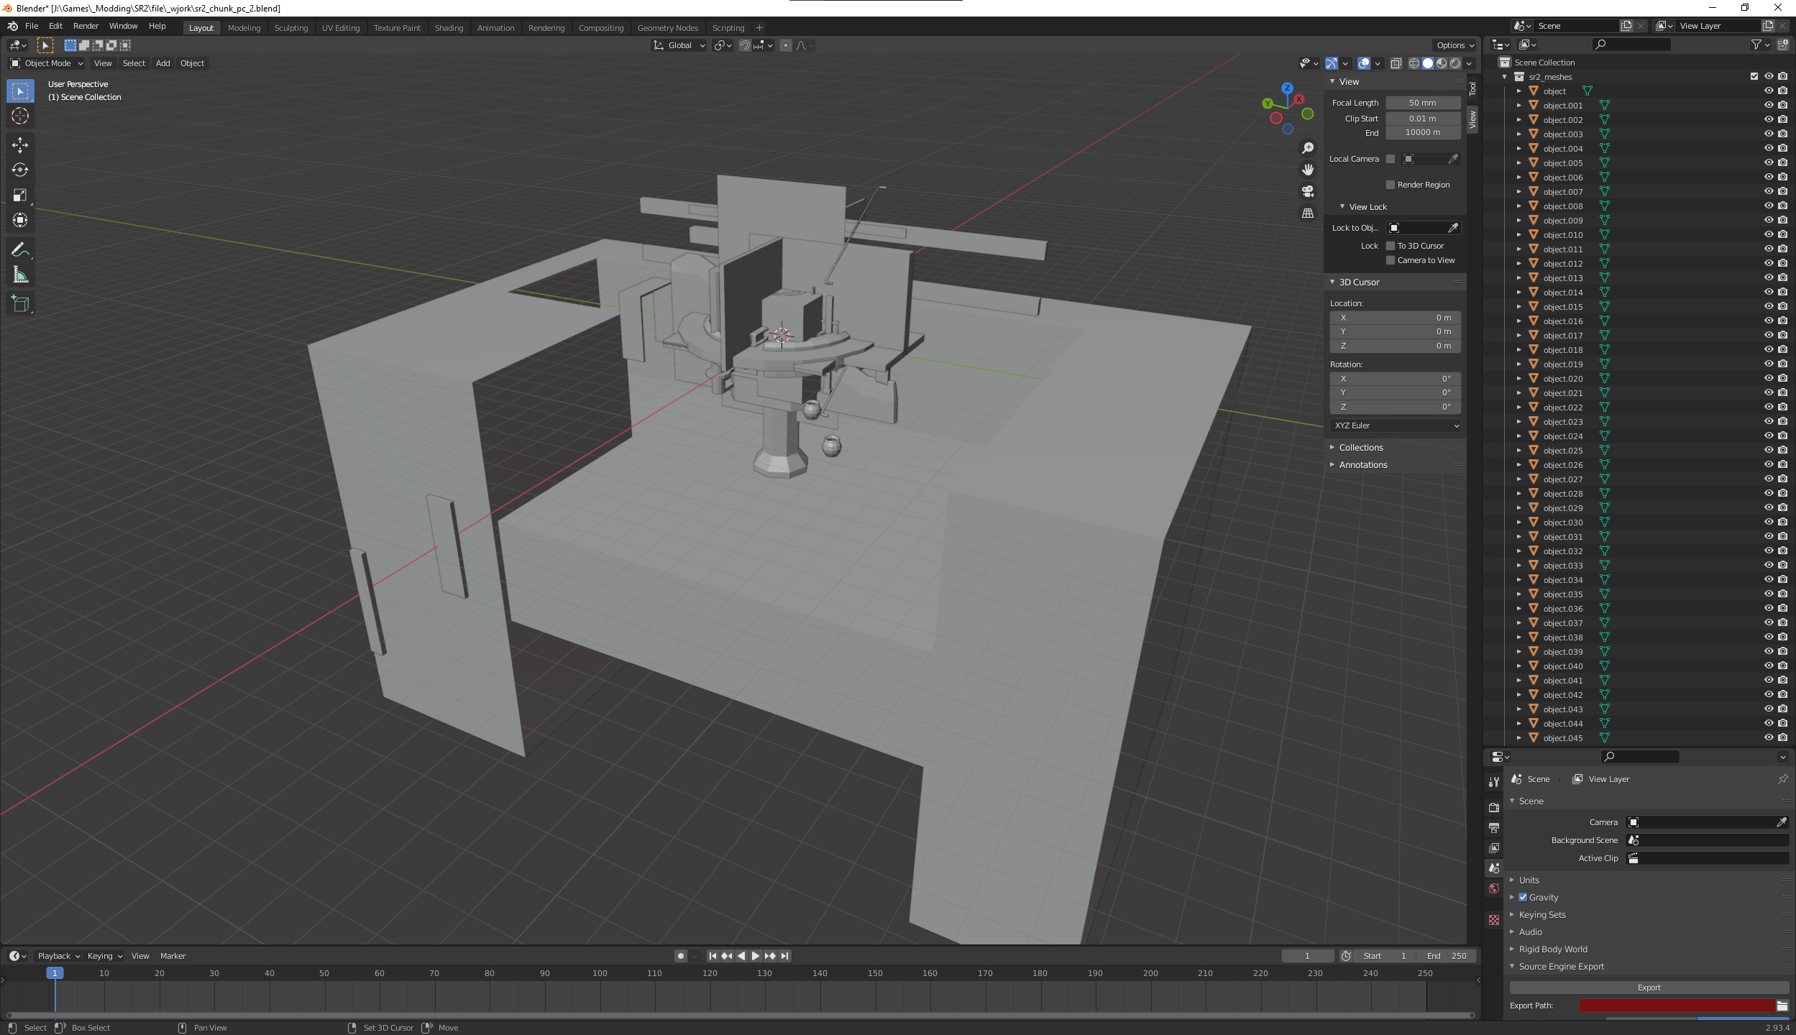Screen dimensions: 1796x1035
Task: Switch orthographic/perspective grid icon
Action: coord(1308,213)
